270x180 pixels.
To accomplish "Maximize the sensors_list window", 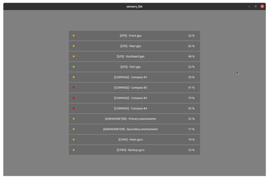I will 256,6.
